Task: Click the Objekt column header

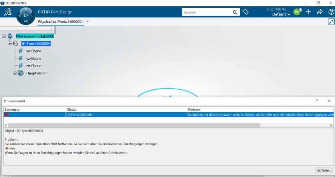Action: pos(126,110)
